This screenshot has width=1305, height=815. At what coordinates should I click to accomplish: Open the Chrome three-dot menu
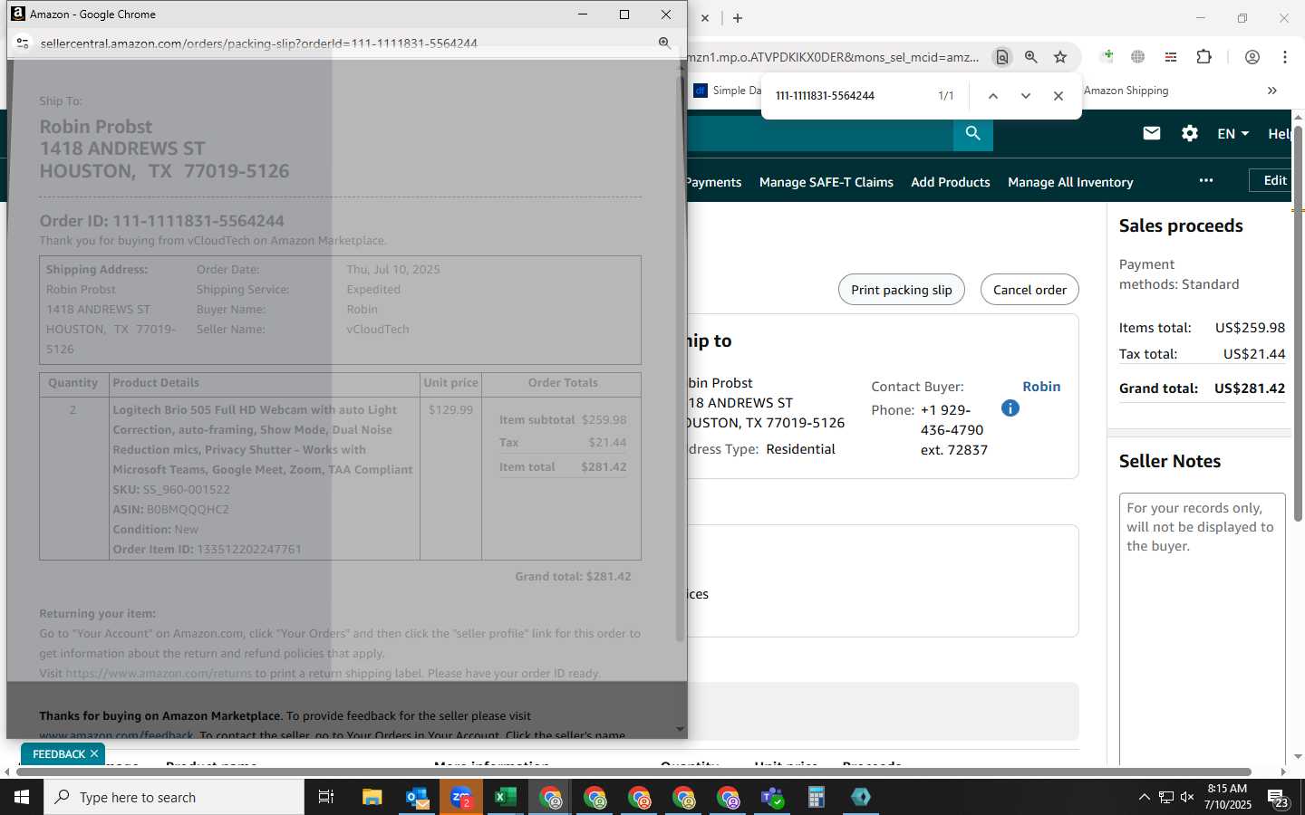(1285, 57)
